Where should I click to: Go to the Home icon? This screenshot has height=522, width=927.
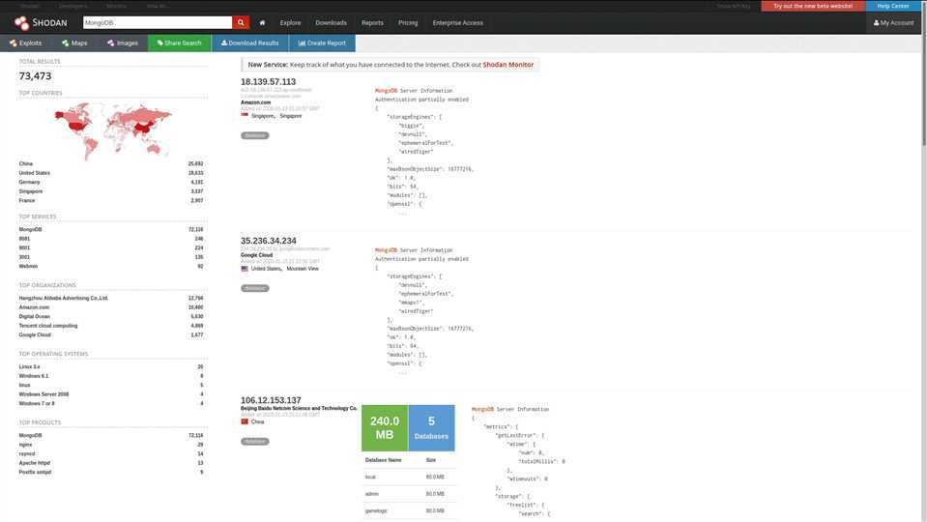pos(263,22)
